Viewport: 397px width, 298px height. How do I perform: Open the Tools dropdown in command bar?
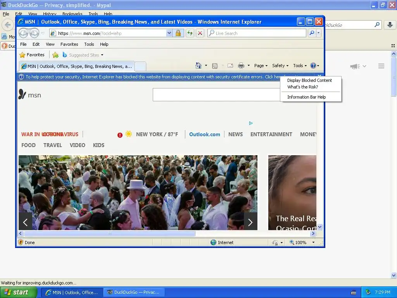[300, 66]
